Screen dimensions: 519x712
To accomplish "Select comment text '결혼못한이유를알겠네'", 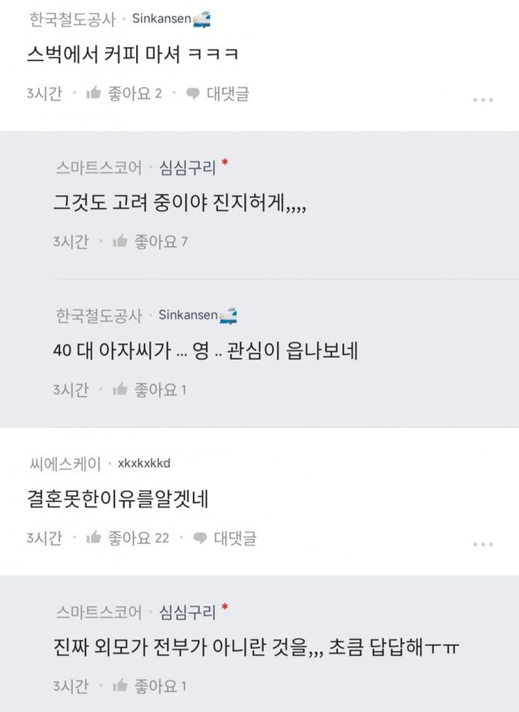I will pyautogui.click(x=118, y=499).
